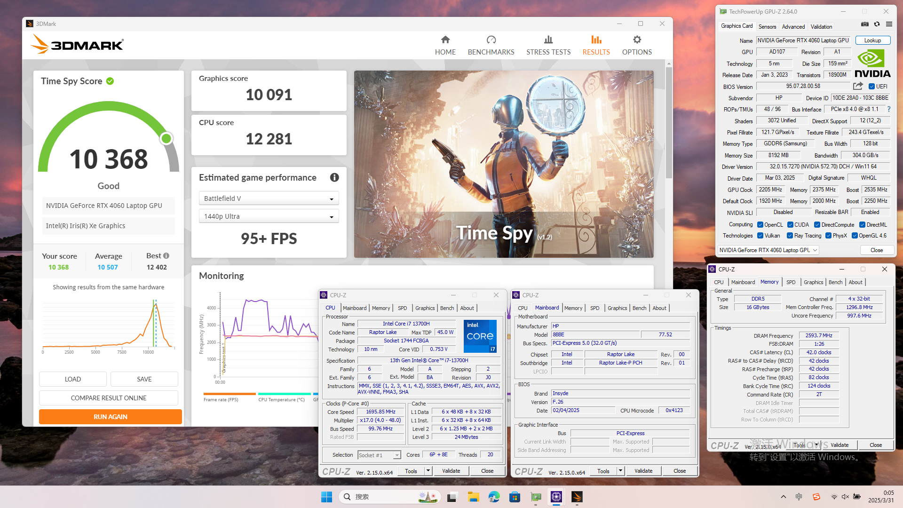Click the GPU-Z BIOS export share icon
The height and width of the screenshot is (508, 903).
coord(858,86)
